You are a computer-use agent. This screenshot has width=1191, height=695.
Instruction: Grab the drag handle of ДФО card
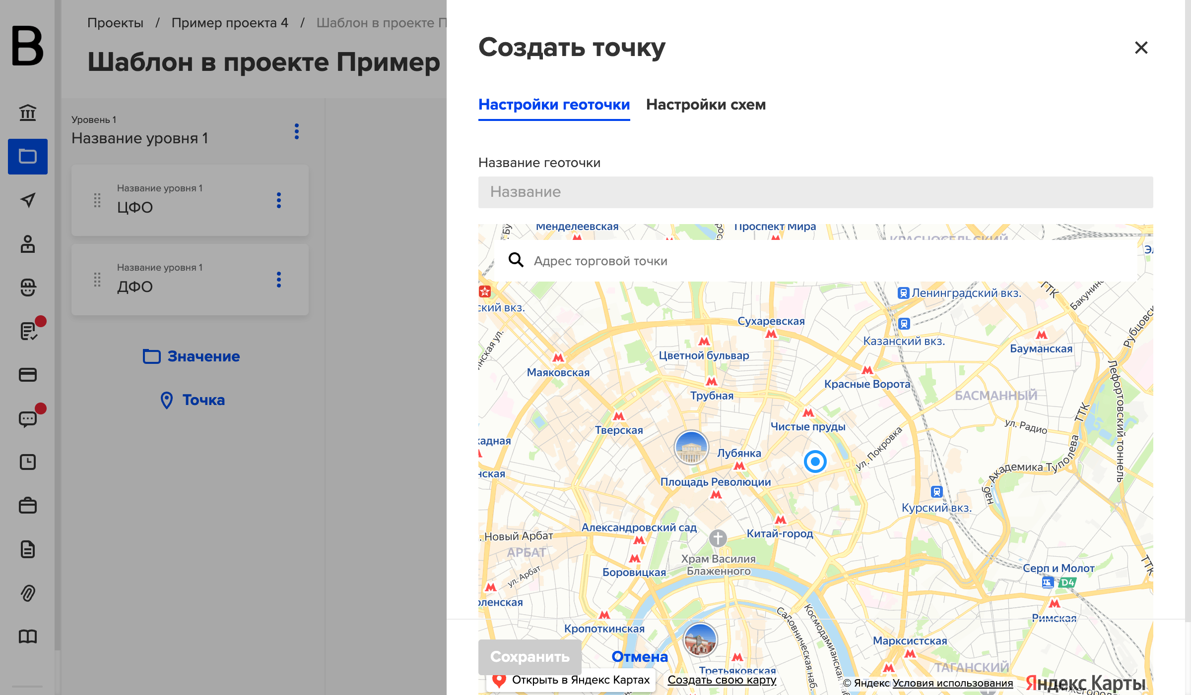[x=97, y=280]
